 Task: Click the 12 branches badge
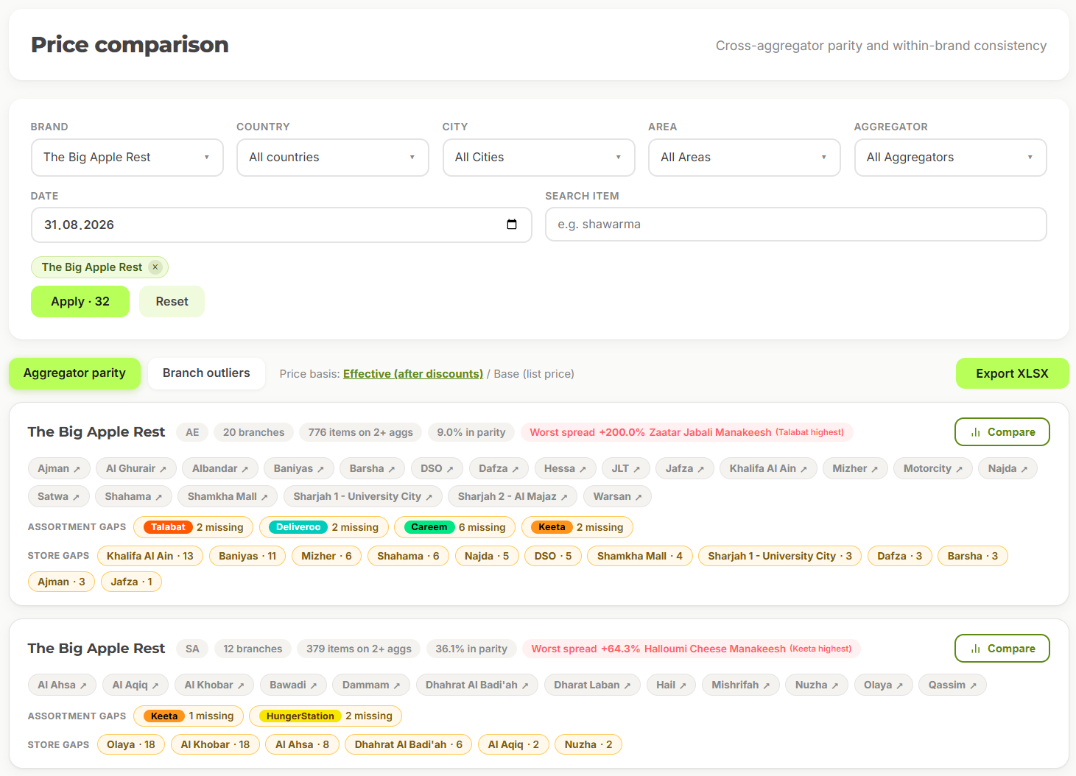tap(253, 649)
